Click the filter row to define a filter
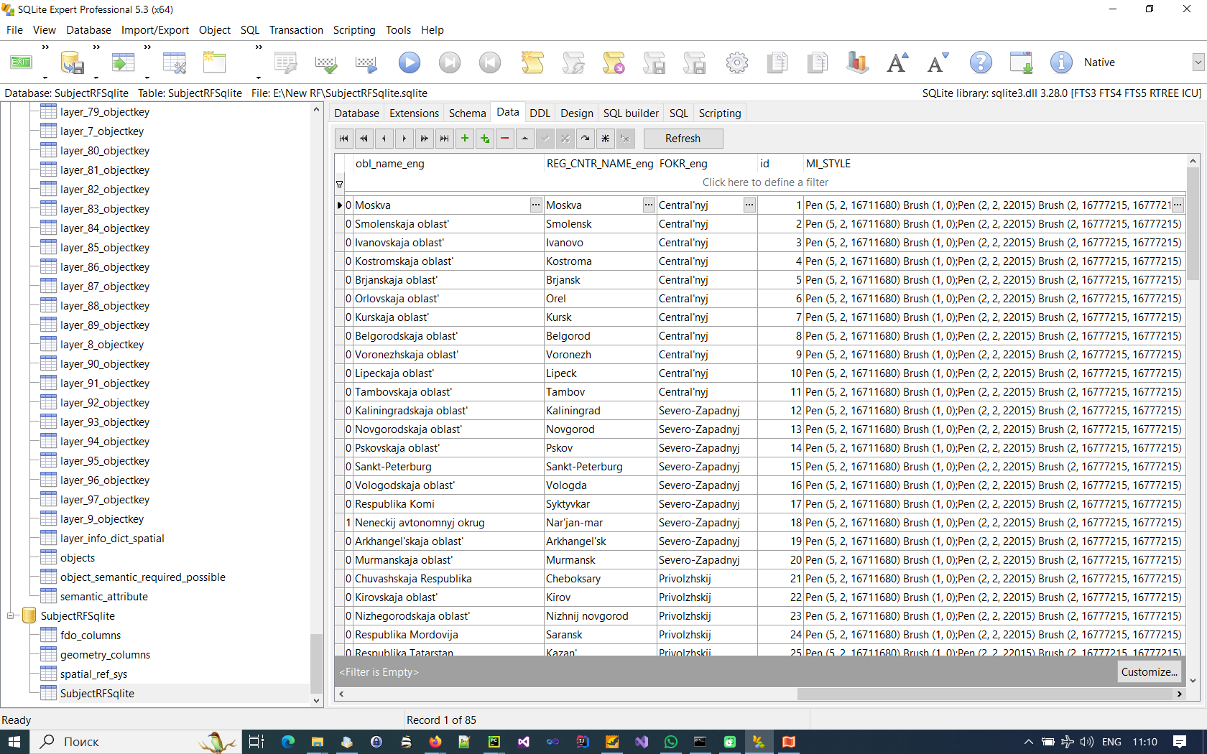This screenshot has height=754, width=1207. point(765,182)
